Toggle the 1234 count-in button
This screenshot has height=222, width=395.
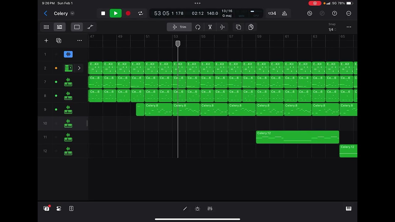tap(272, 13)
